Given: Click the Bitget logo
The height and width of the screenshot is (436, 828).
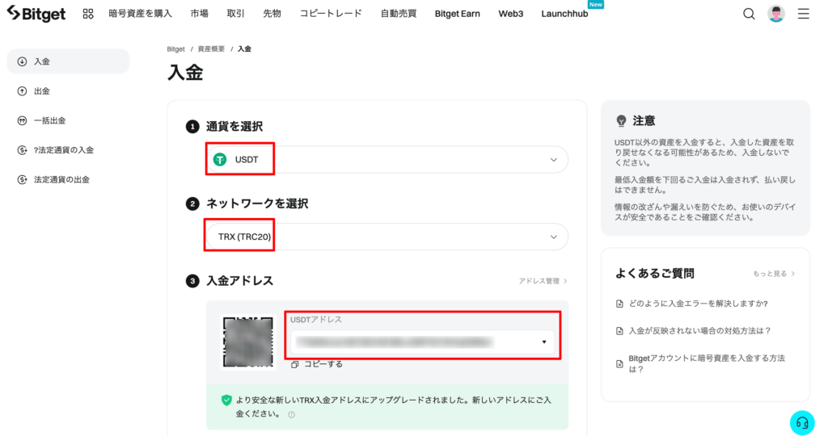Looking at the screenshot, I should [36, 14].
